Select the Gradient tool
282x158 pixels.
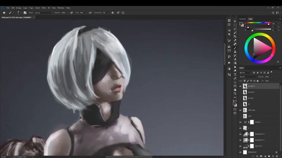(235, 63)
